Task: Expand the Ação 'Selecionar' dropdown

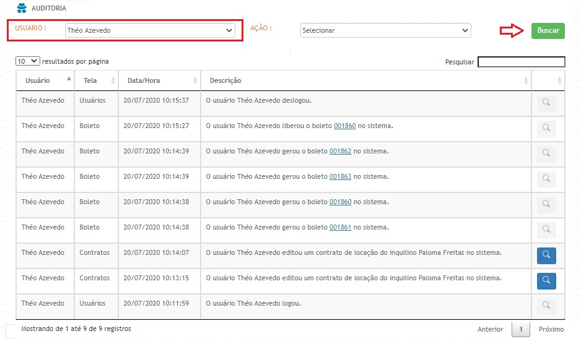Action: (385, 30)
